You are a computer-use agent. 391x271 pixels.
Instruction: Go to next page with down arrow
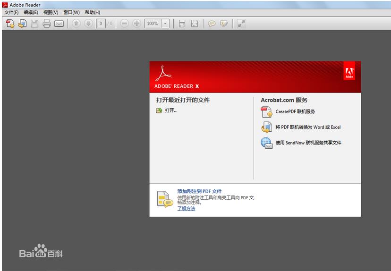pos(88,24)
